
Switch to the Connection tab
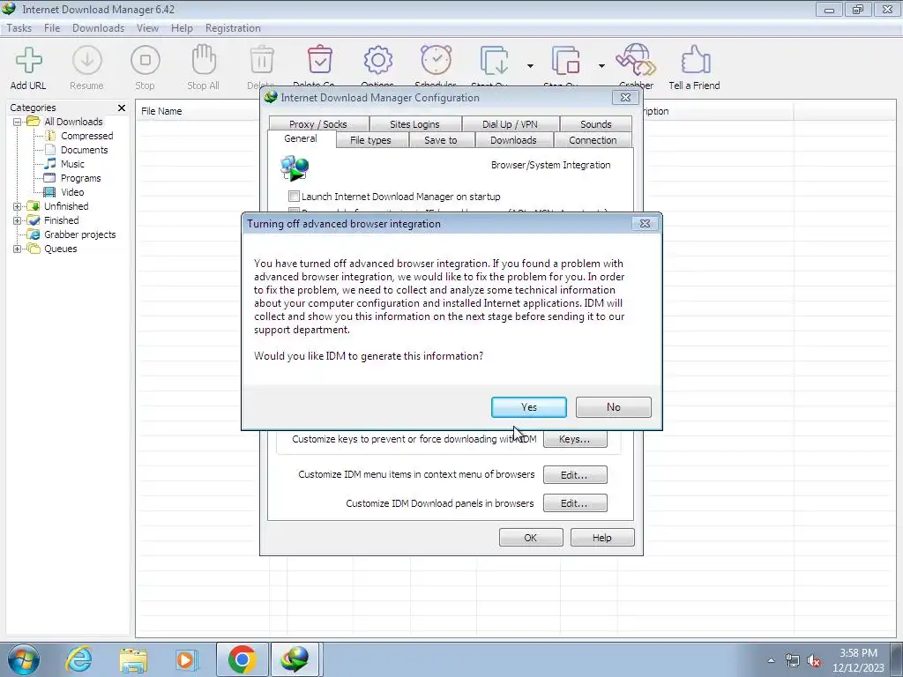[593, 140]
